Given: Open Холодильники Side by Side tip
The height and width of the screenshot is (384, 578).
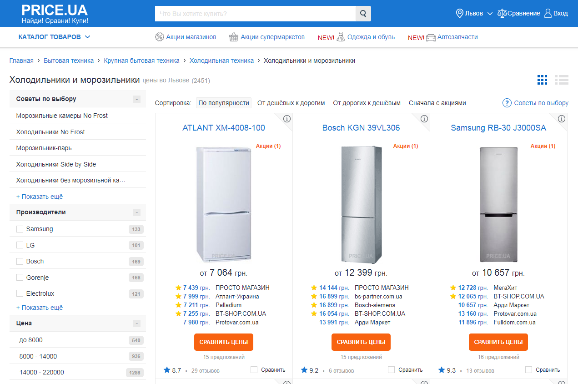Looking at the screenshot, I should (56, 164).
